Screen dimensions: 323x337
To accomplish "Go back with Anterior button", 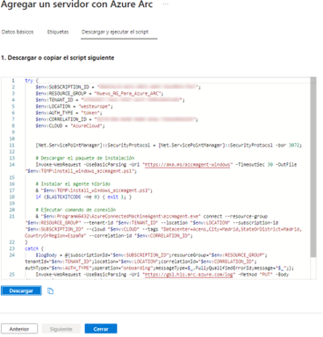I will click(x=19, y=329).
